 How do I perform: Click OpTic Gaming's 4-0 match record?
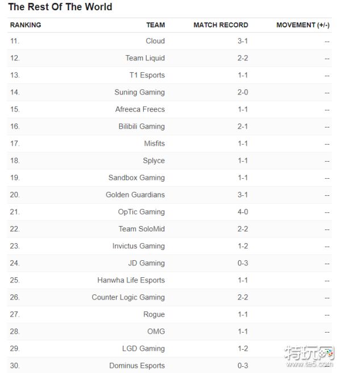click(x=243, y=212)
